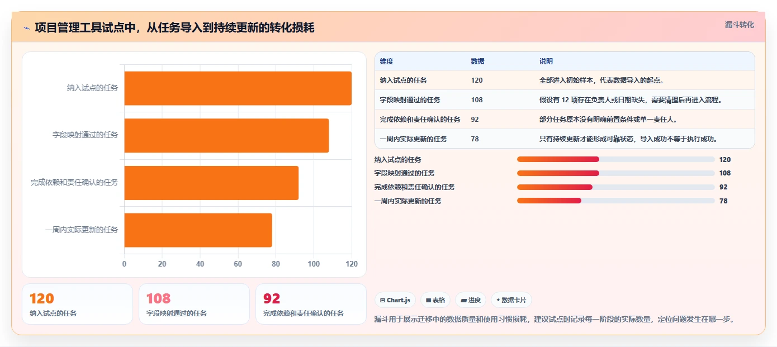Click chart axis label 字段映射通过的任务

(x=86, y=135)
